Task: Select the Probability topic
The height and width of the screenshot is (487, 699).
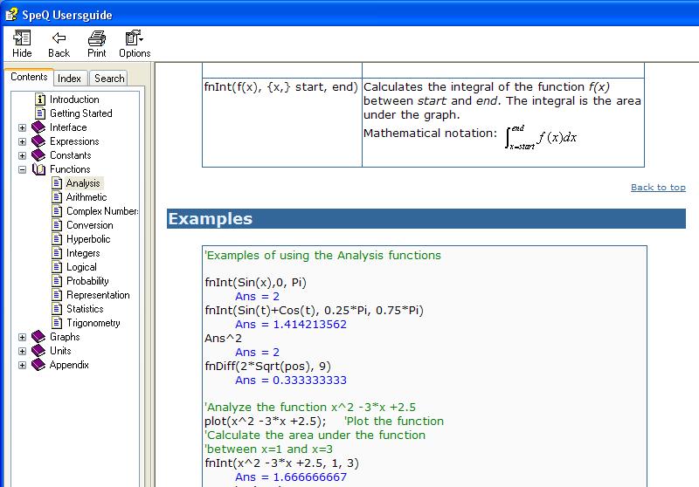Action: (87, 280)
